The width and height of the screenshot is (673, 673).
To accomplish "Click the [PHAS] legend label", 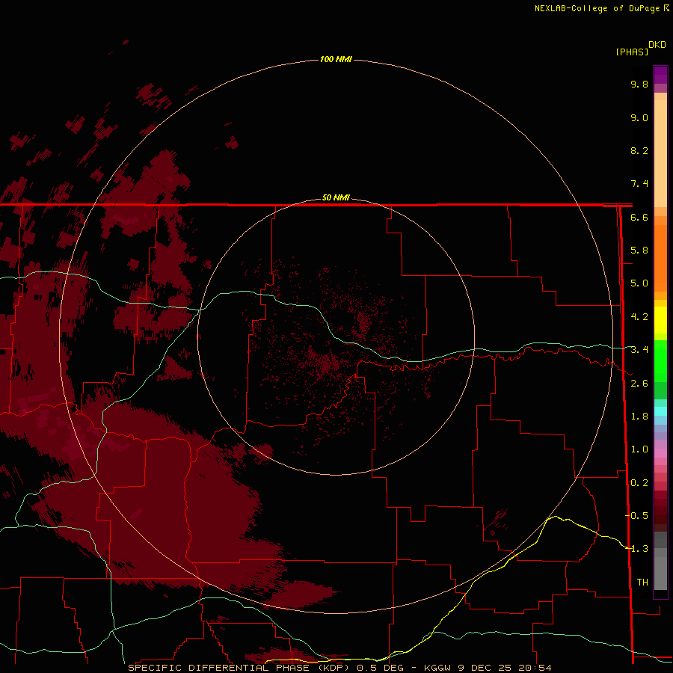I will [632, 52].
